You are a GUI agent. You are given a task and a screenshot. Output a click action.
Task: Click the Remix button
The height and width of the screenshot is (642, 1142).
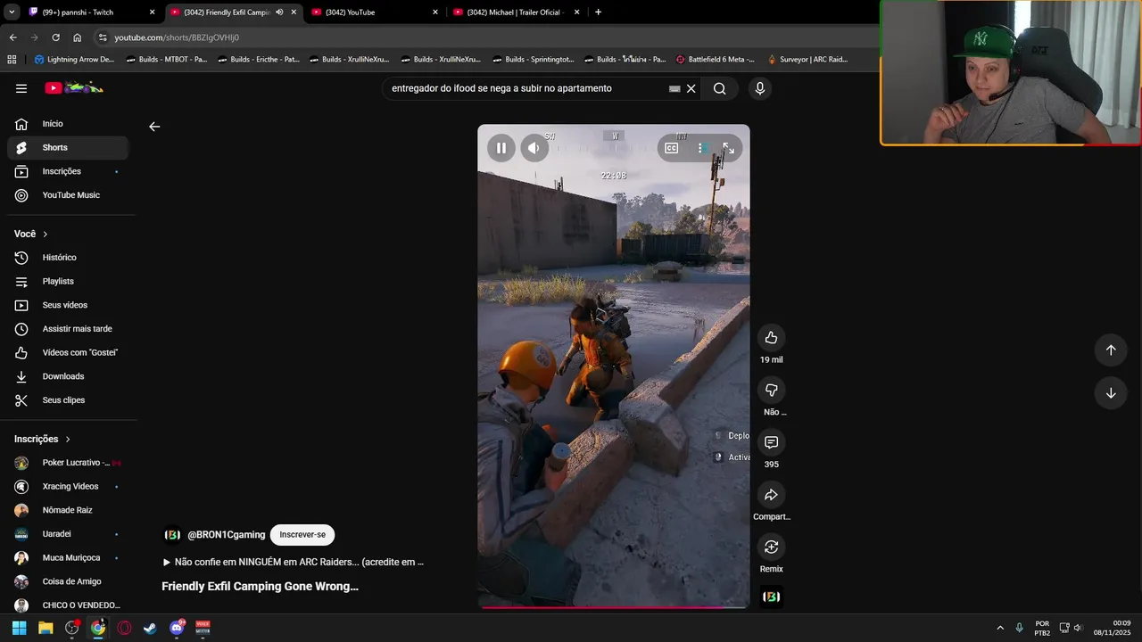(x=772, y=547)
